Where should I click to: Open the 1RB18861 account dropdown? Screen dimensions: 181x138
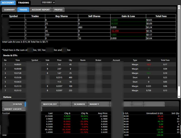[48, 3]
